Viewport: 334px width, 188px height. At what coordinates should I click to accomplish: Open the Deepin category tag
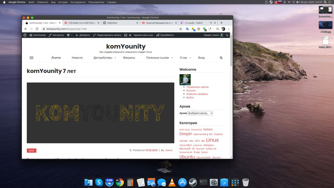pyautogui.click(x=186, y=134)
